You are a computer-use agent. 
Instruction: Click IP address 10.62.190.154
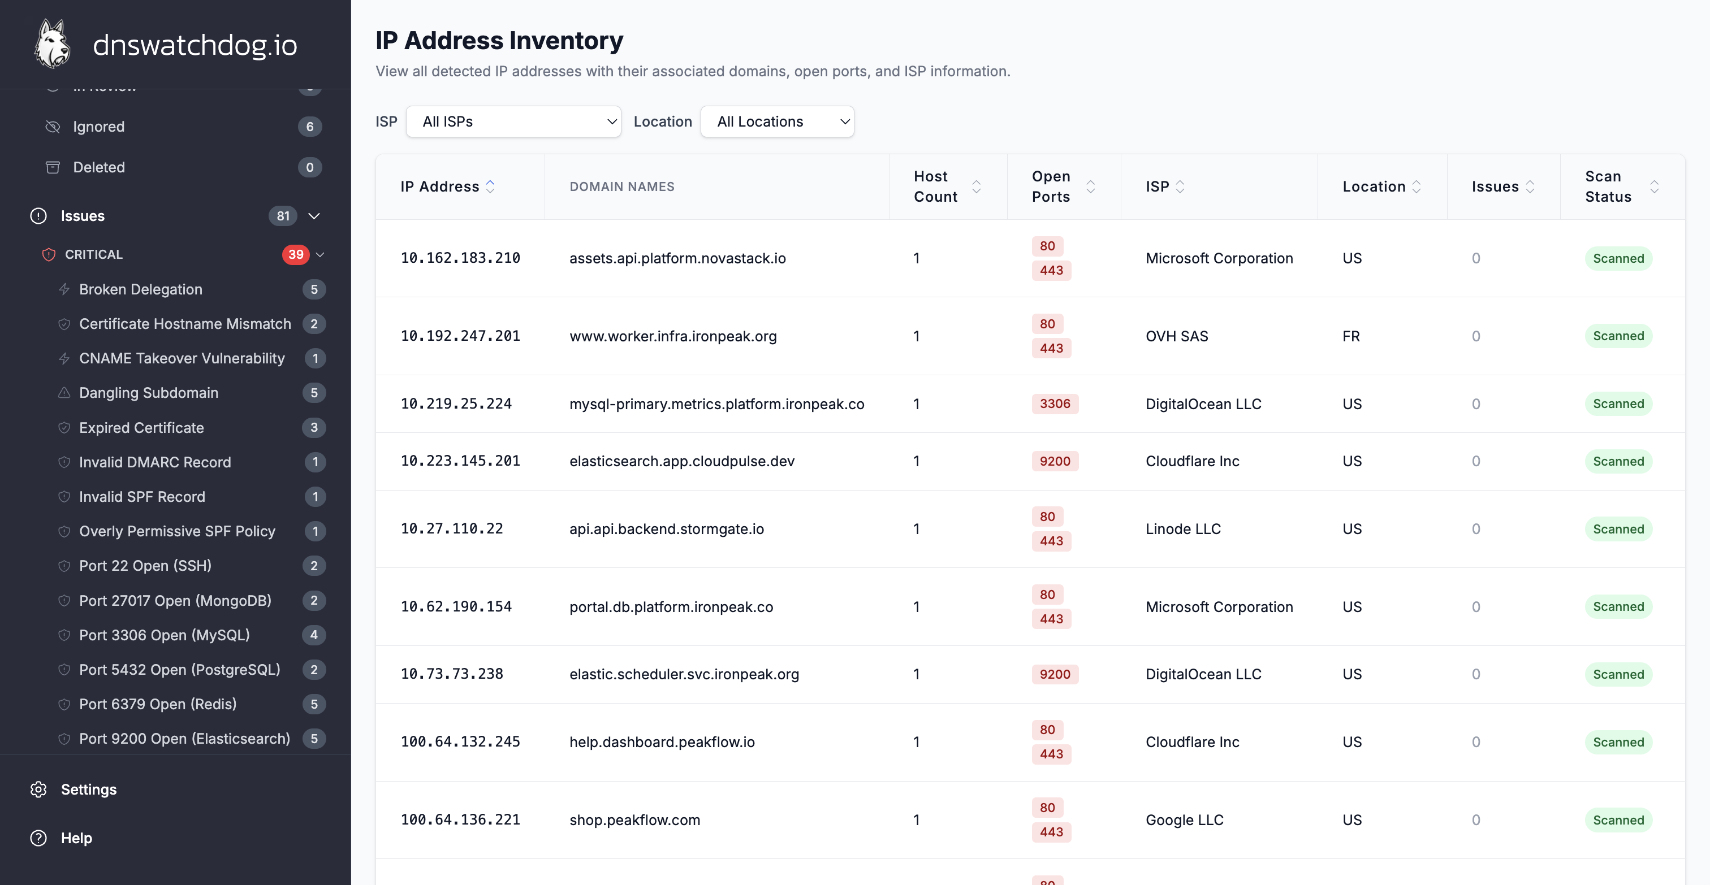pos(456,606)
